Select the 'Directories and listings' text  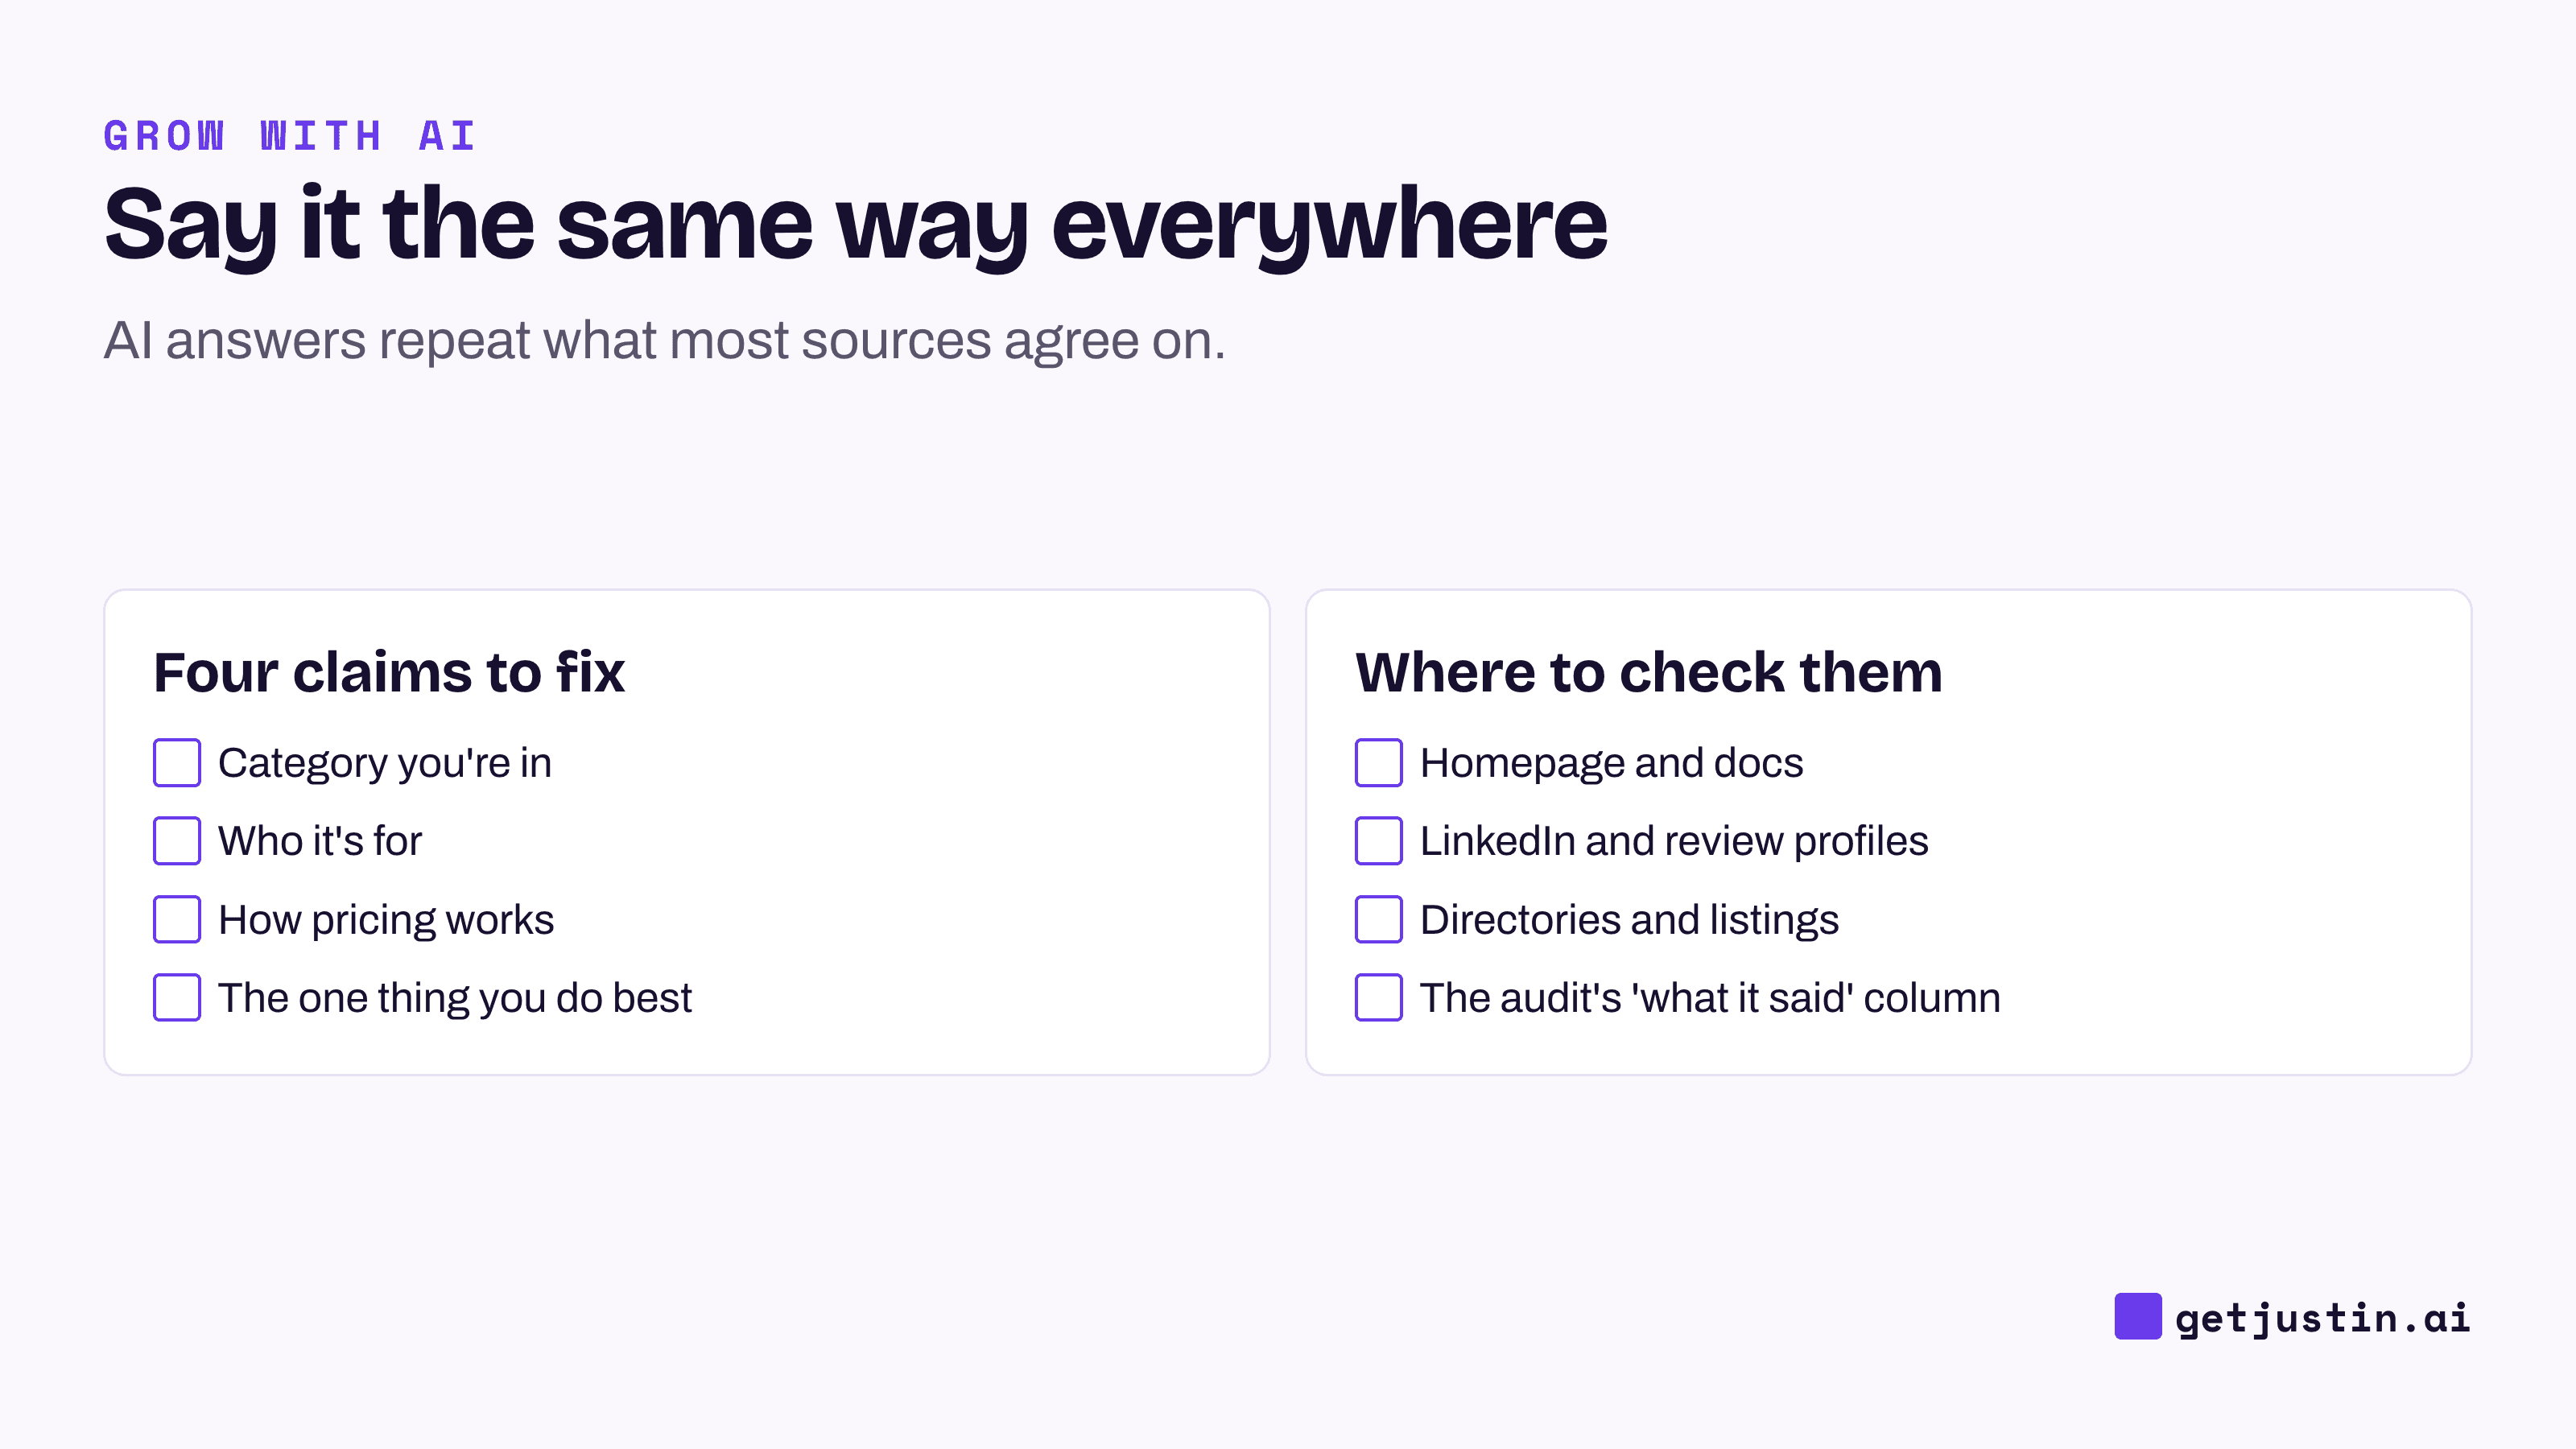pos(1630,920)
